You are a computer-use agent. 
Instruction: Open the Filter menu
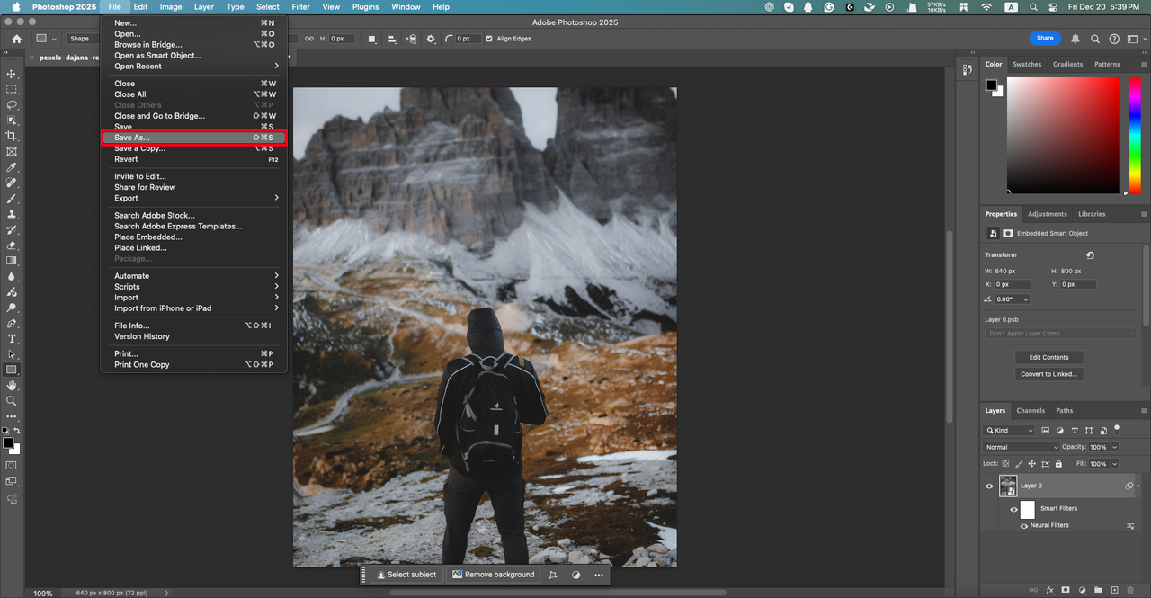pos(300,6)
